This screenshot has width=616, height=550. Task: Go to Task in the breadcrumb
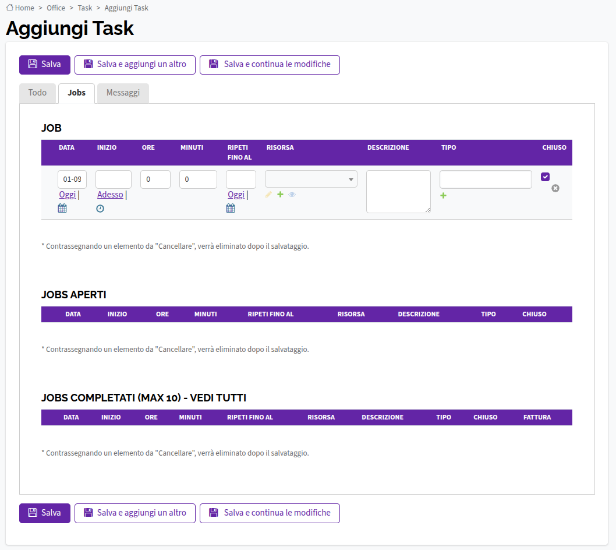pos(85,8)
